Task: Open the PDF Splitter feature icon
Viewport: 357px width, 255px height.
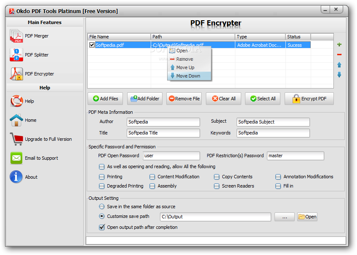Action: coord(16,55)
